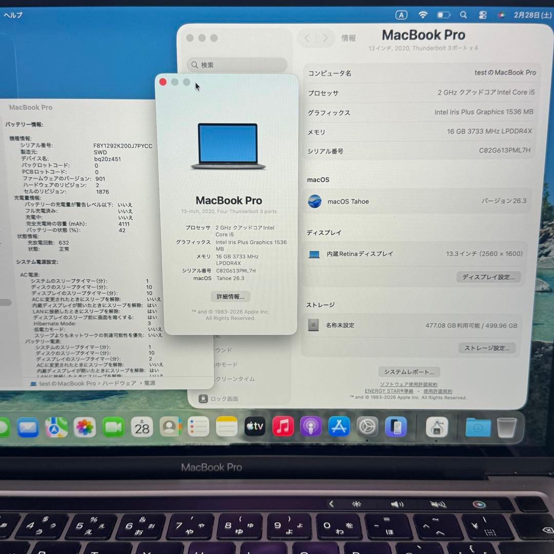Click 13.3インチ (2560 × 1600) text

pyautogui.click(x=484, y=254)
